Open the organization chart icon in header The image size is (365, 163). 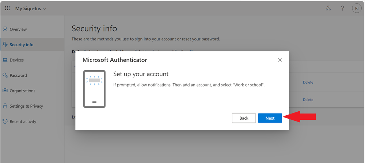328,8
